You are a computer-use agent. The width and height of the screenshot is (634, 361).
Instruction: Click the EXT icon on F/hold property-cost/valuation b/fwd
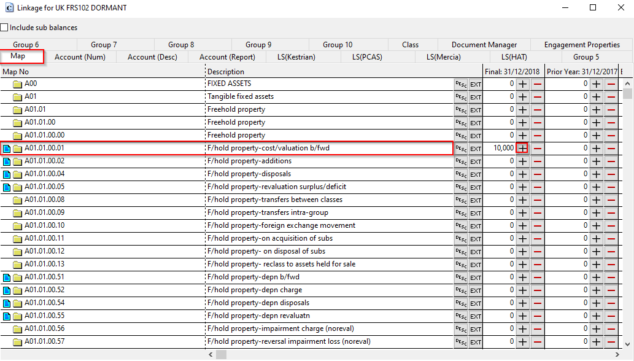tap(474, 148)
